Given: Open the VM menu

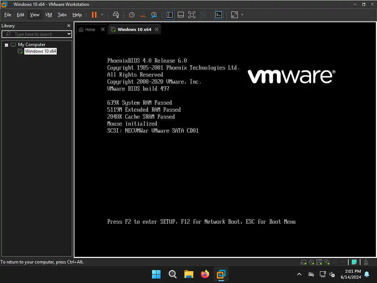Looking at the screenshot, I should point(49,15).
